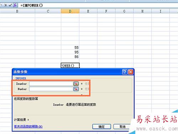Open the 有关该函数的帮助 link

tap(28, 126)
